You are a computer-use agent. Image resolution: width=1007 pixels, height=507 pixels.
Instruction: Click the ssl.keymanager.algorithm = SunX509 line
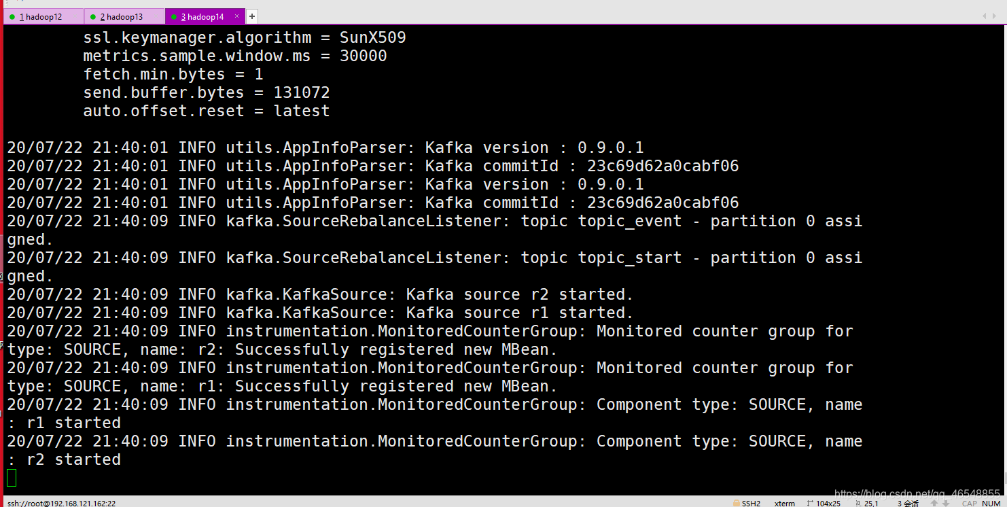pyautogui.click(x=245, y=37)
